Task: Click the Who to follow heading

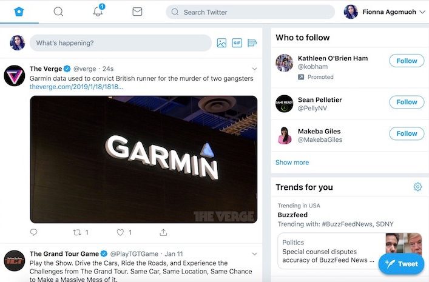Action: click(303, 38)
